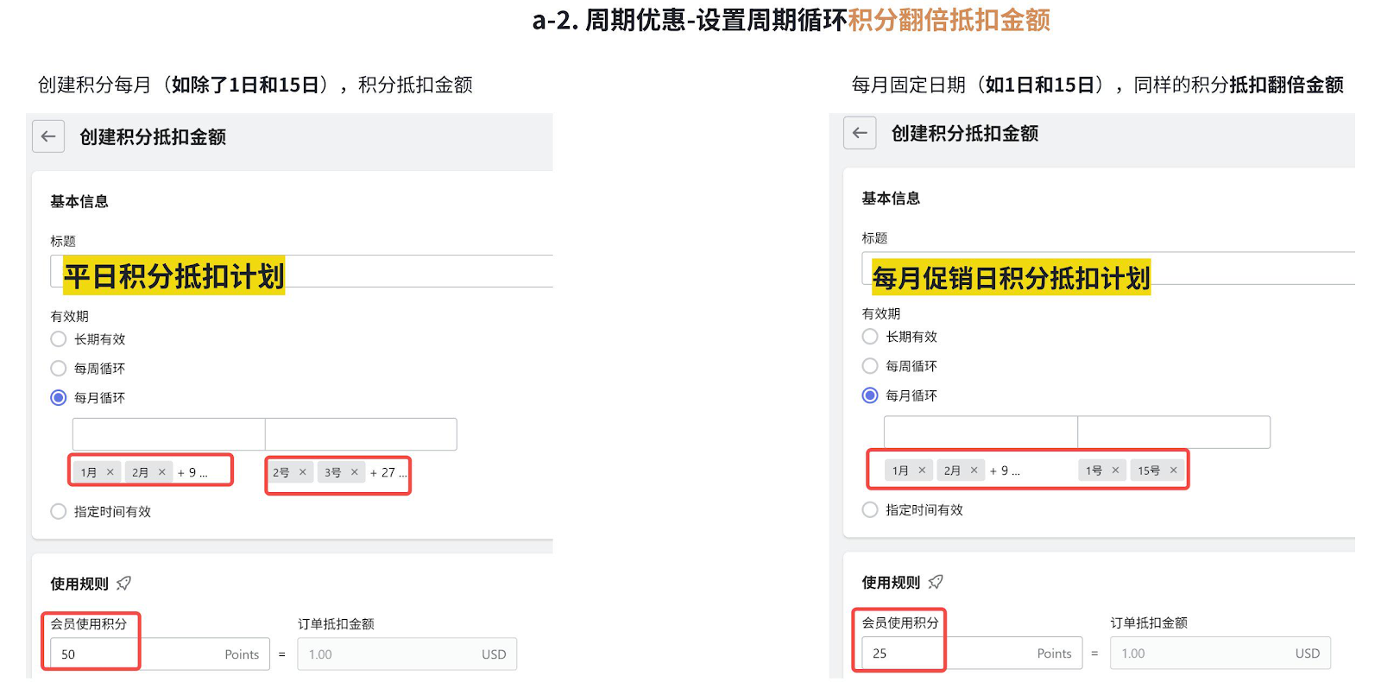Remove the 3号 day tag
The width and height of the screenshot is (1381, 695).
[355, 472]
